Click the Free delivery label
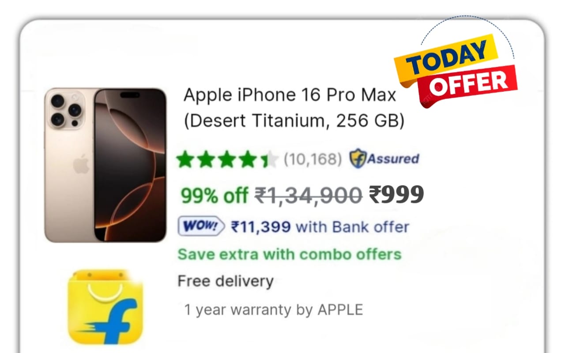The image size is (565, 353). 226,281
